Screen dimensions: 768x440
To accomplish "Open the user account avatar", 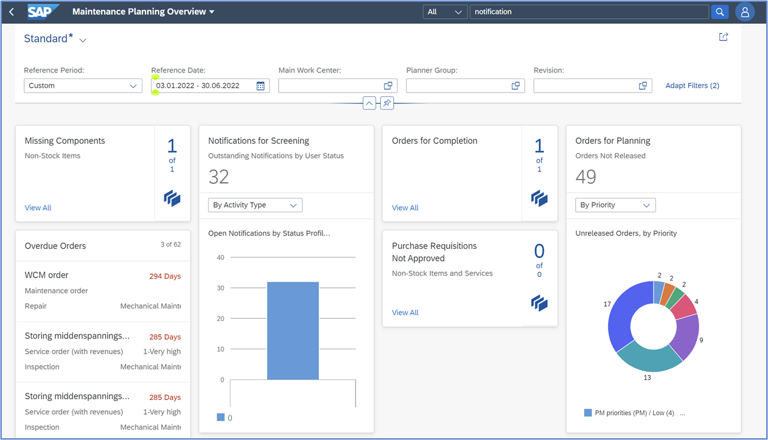I will [x=745, y=12].
